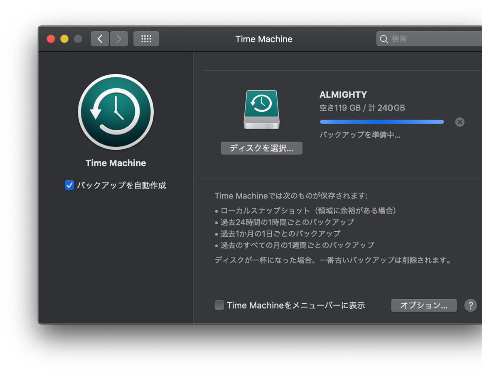Uncheck バックアップを自動作成 checkbox

pos(69,185)
